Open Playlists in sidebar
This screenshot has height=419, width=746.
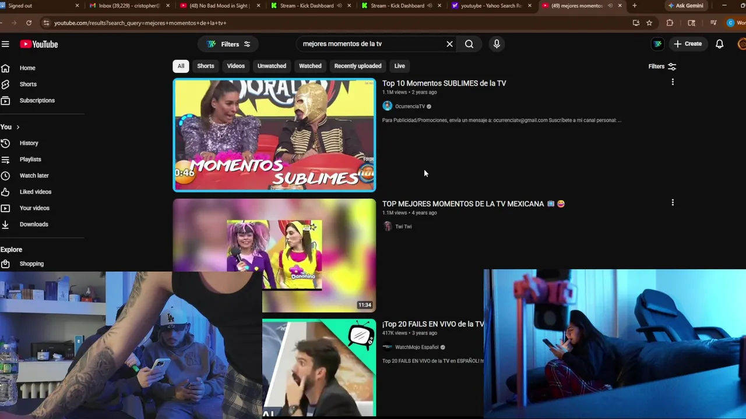(x=30, y=159)
